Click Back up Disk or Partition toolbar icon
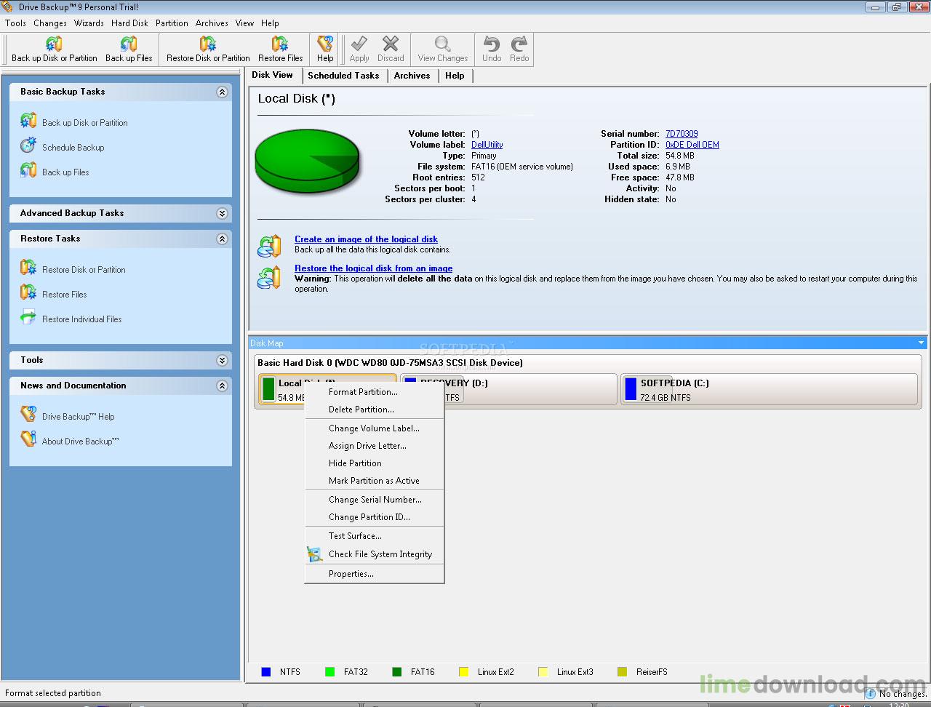 54,44
